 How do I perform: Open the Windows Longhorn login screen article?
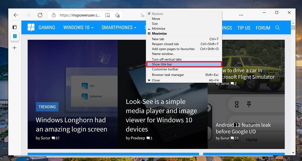point(71,125)
